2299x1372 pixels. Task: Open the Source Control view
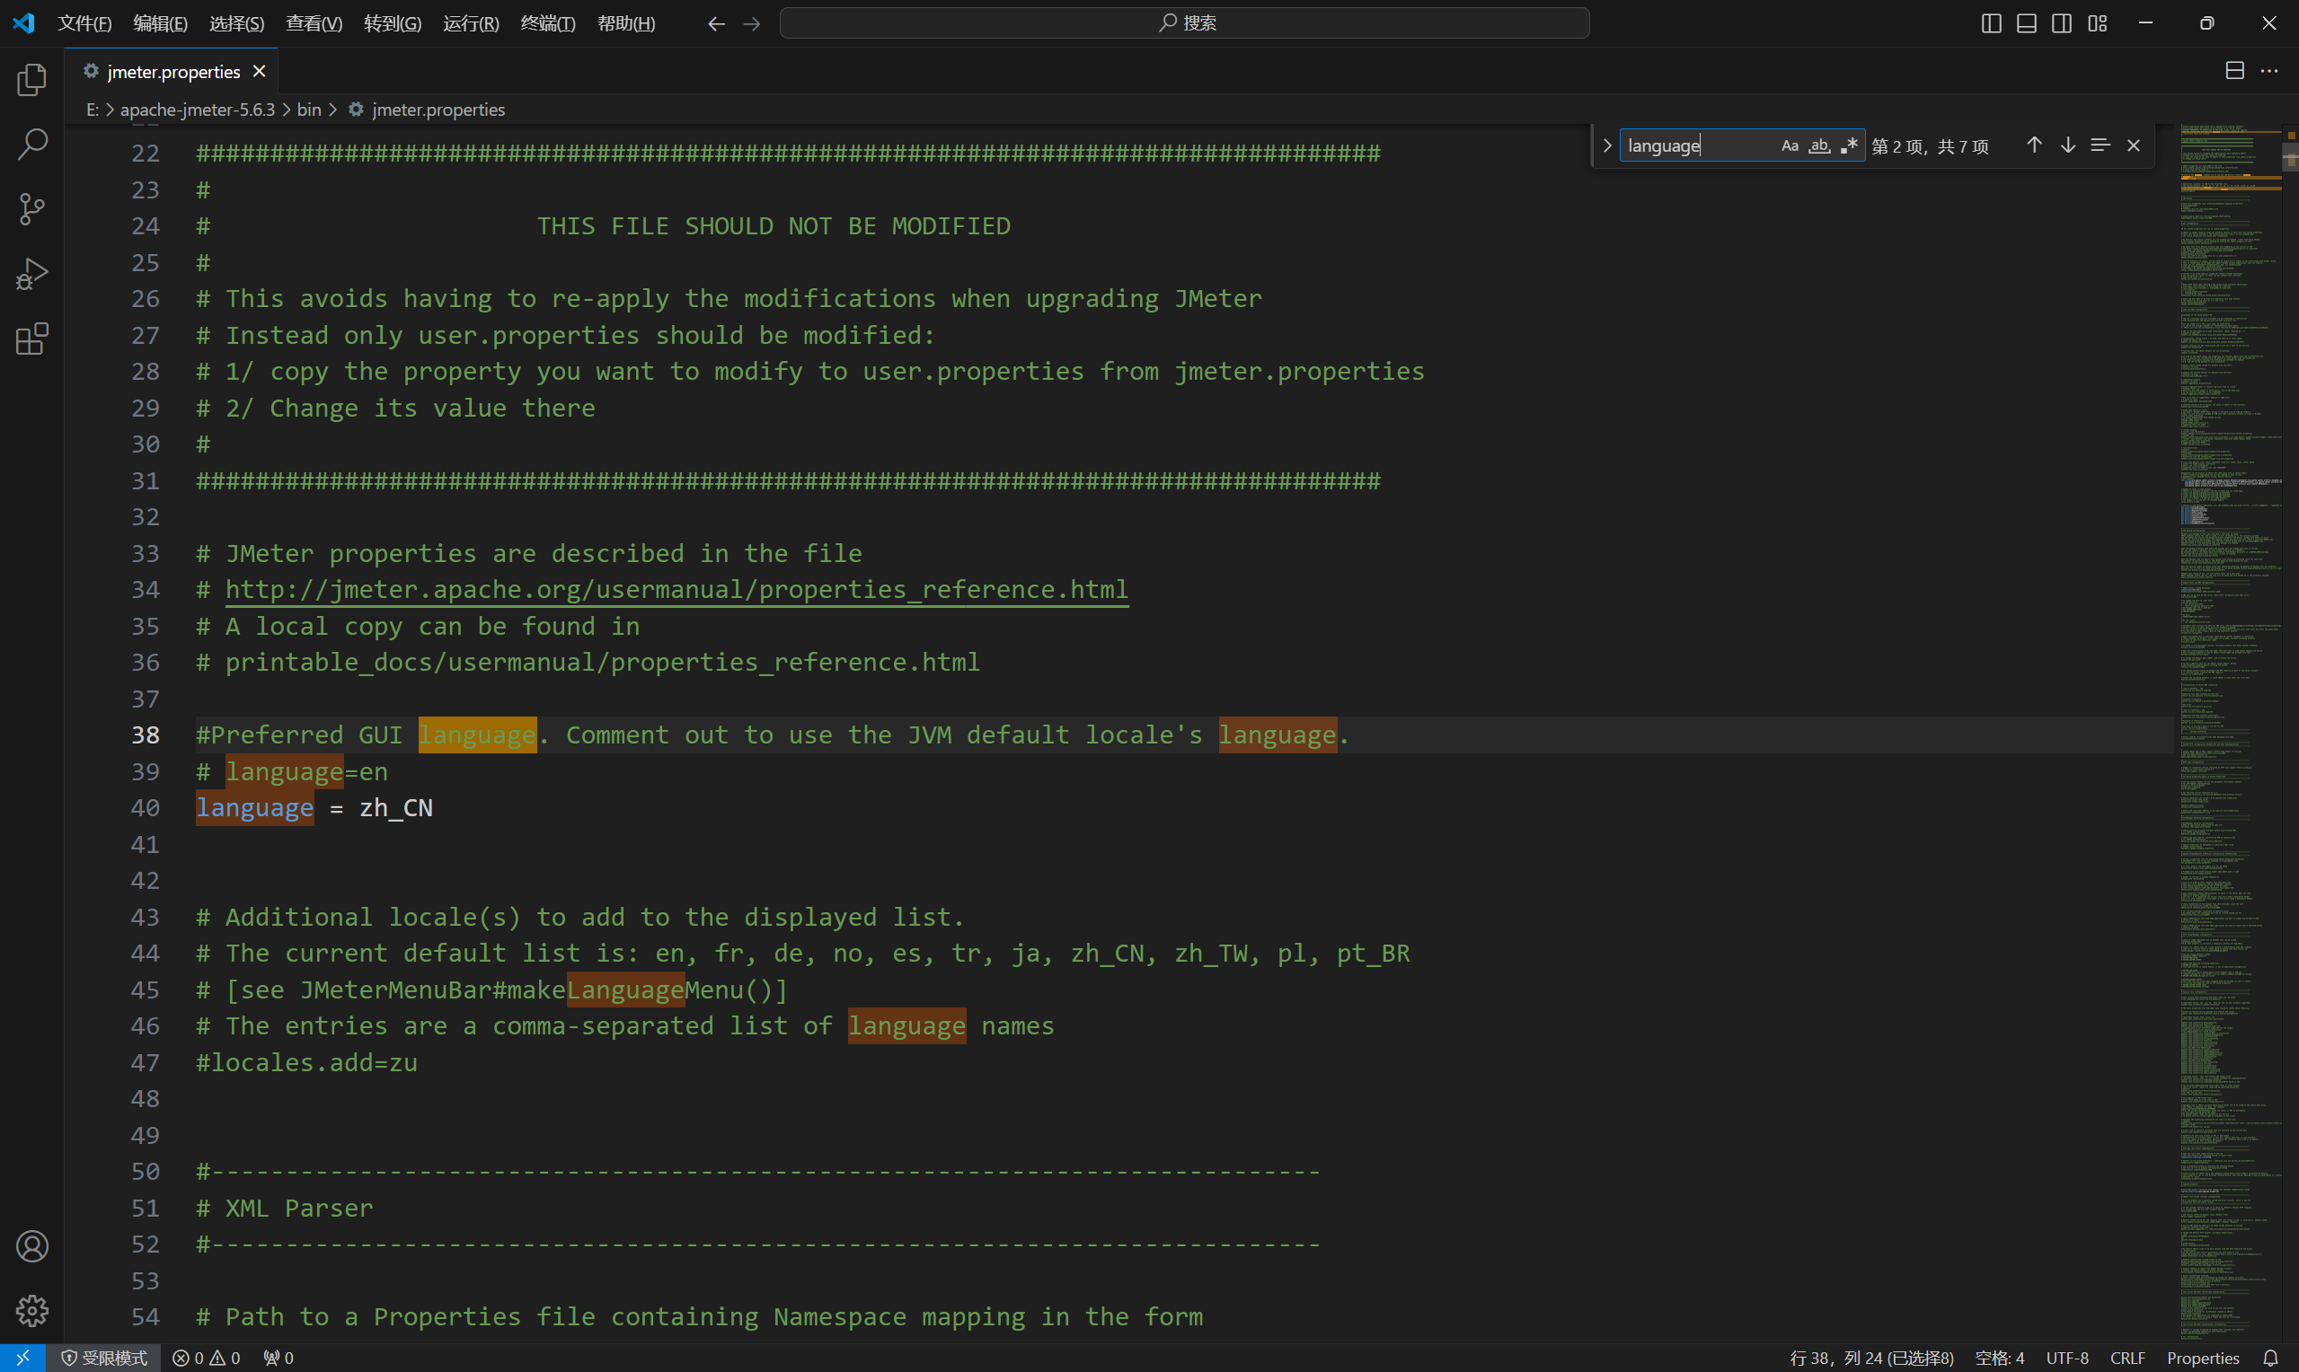click(x=32, y=209)
